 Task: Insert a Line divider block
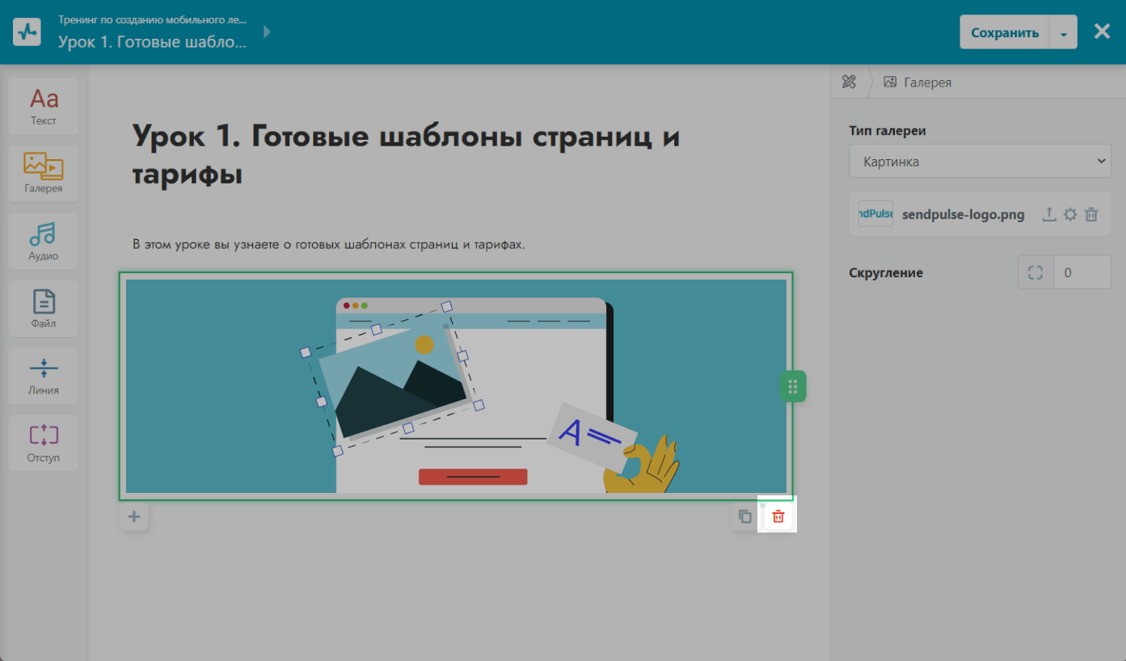point(44,375)
